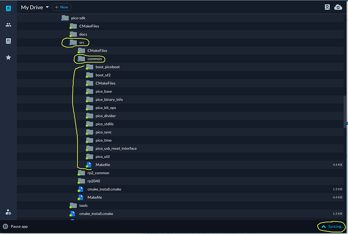Screen dimensions: 348x234
Task: Click the New button
Action: tap(62, 7)
